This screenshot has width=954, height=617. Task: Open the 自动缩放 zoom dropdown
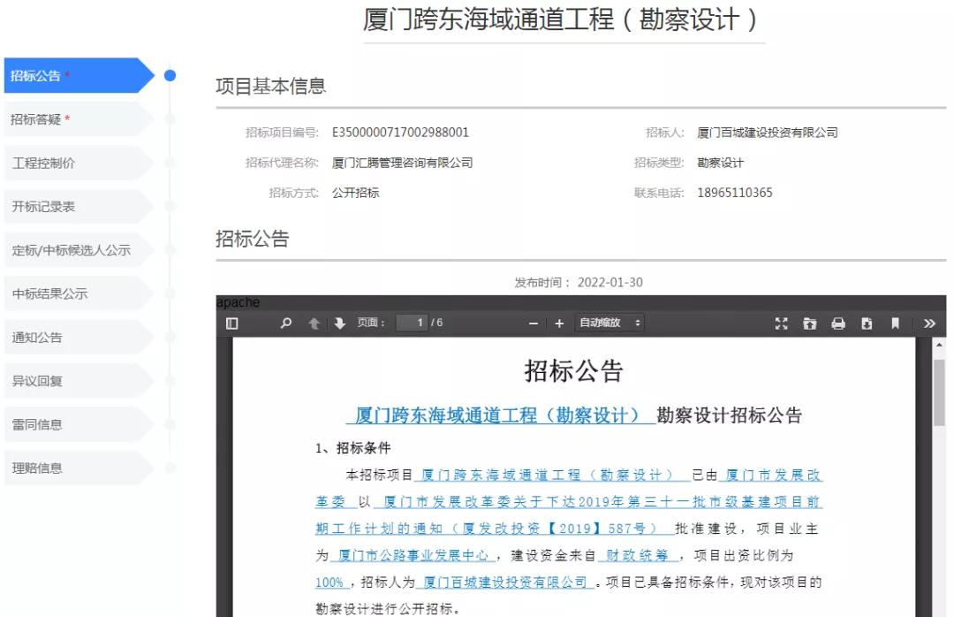609,324
